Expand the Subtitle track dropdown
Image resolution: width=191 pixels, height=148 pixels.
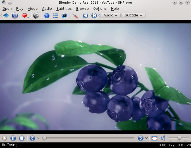133,15
